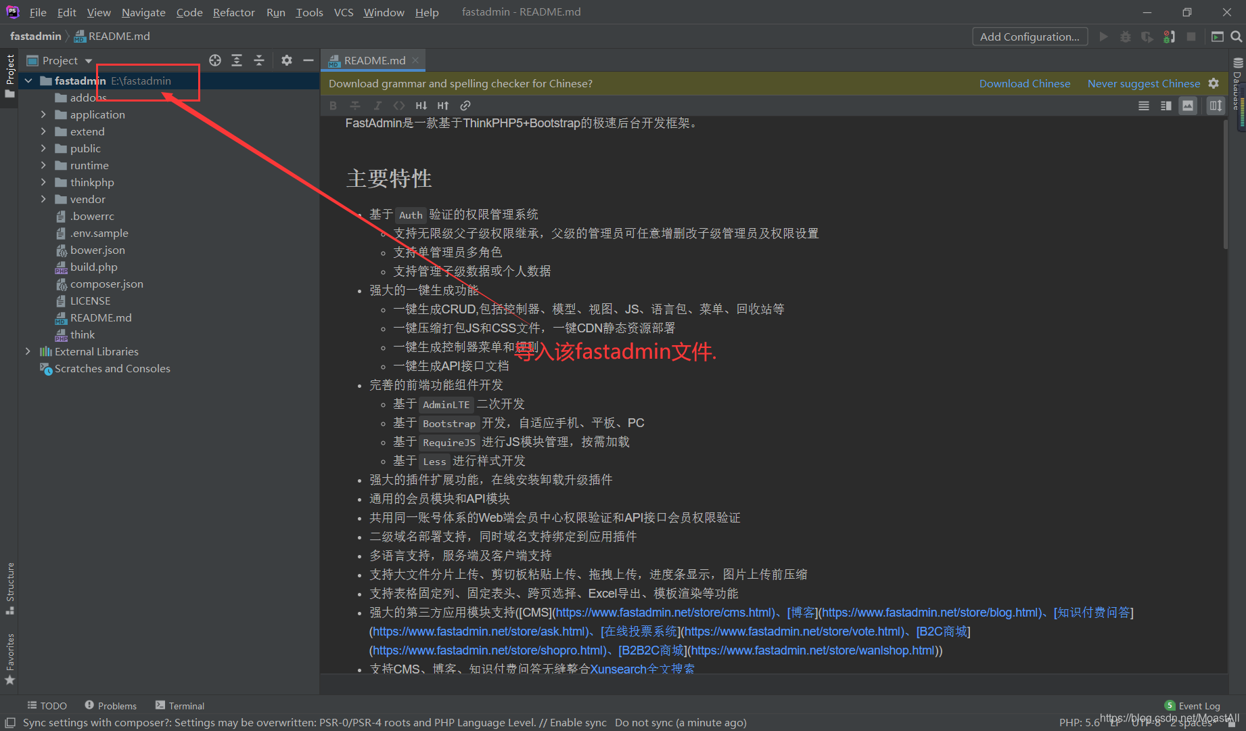Viewport: 1246px width, 731px height.
Task: Open the VCS menu
Action: [x=344, y=12]
